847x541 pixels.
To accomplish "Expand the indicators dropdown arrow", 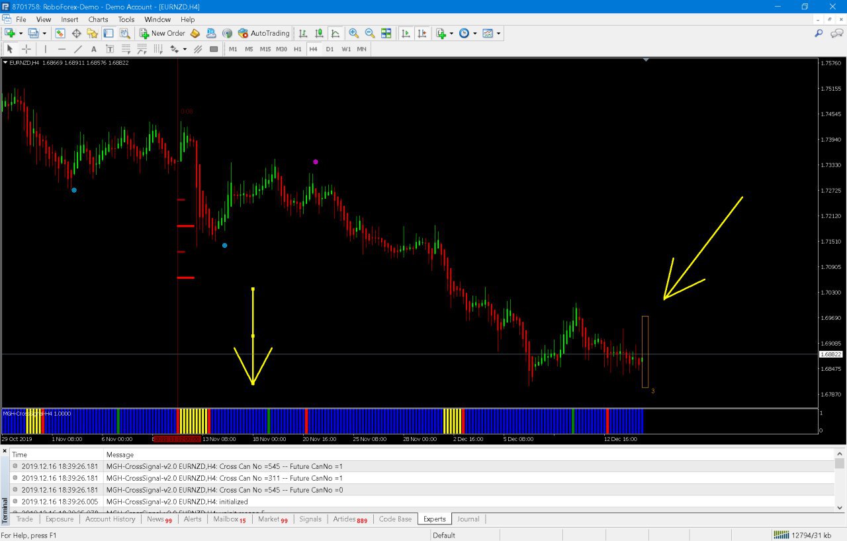I will tap(451, 33).
